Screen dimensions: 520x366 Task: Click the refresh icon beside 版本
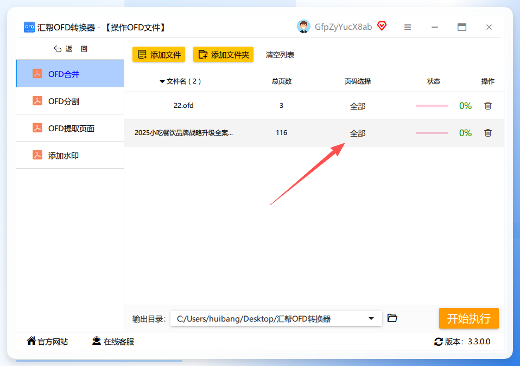(x=439, y=342)
